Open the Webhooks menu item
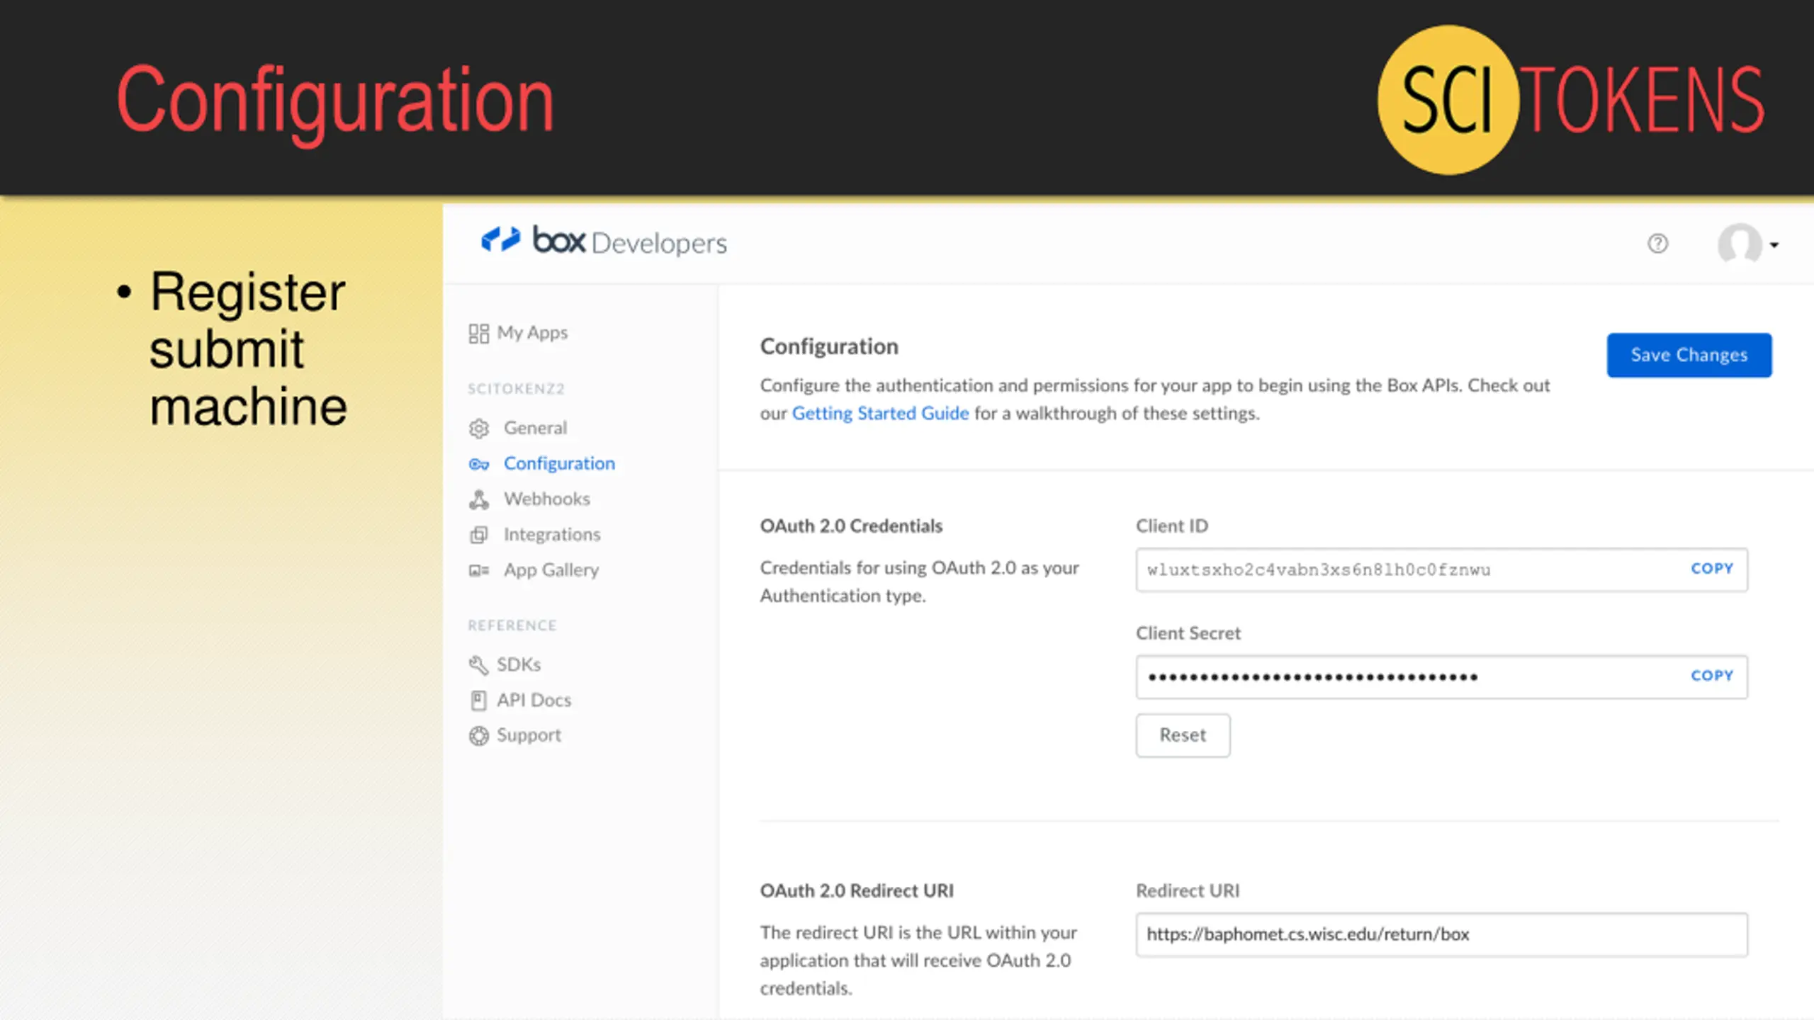 [x=546, y=499]
